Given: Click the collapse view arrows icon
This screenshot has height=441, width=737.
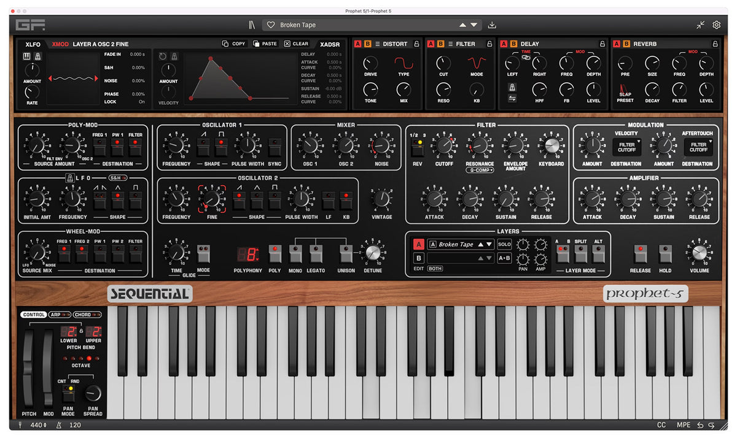Looking at the screenshot, I should point(701,25).
